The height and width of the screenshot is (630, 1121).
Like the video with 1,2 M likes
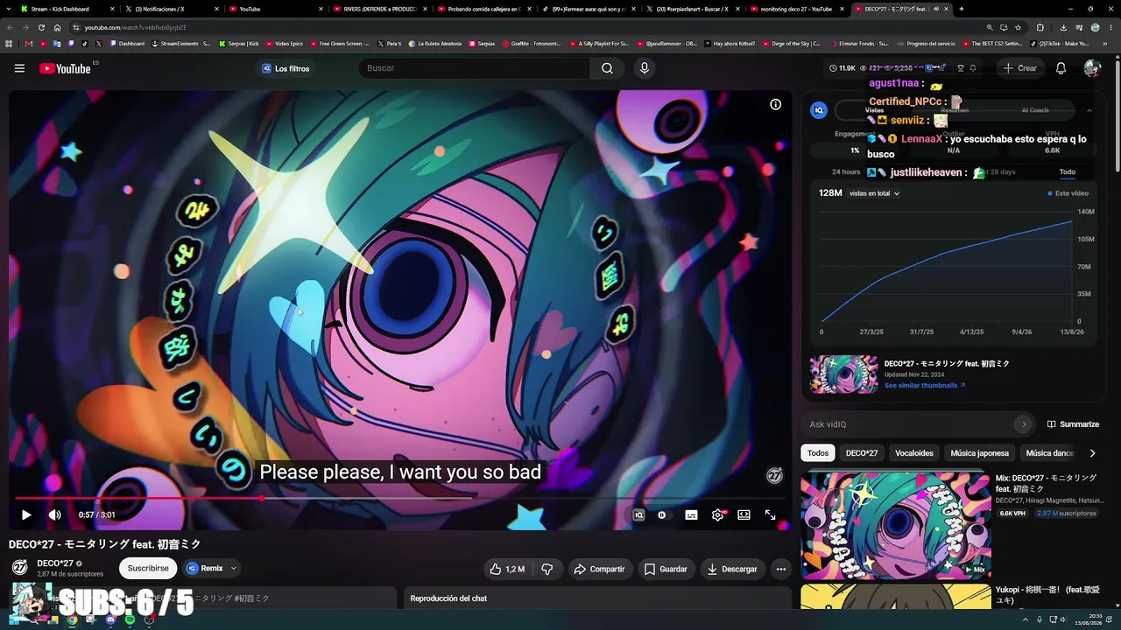tap(507, 569)
